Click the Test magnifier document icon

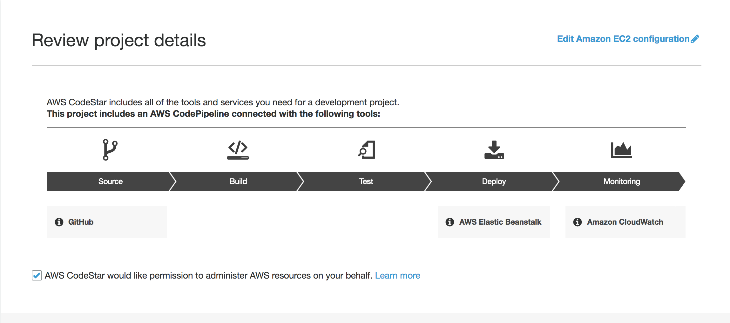[366, 149]
